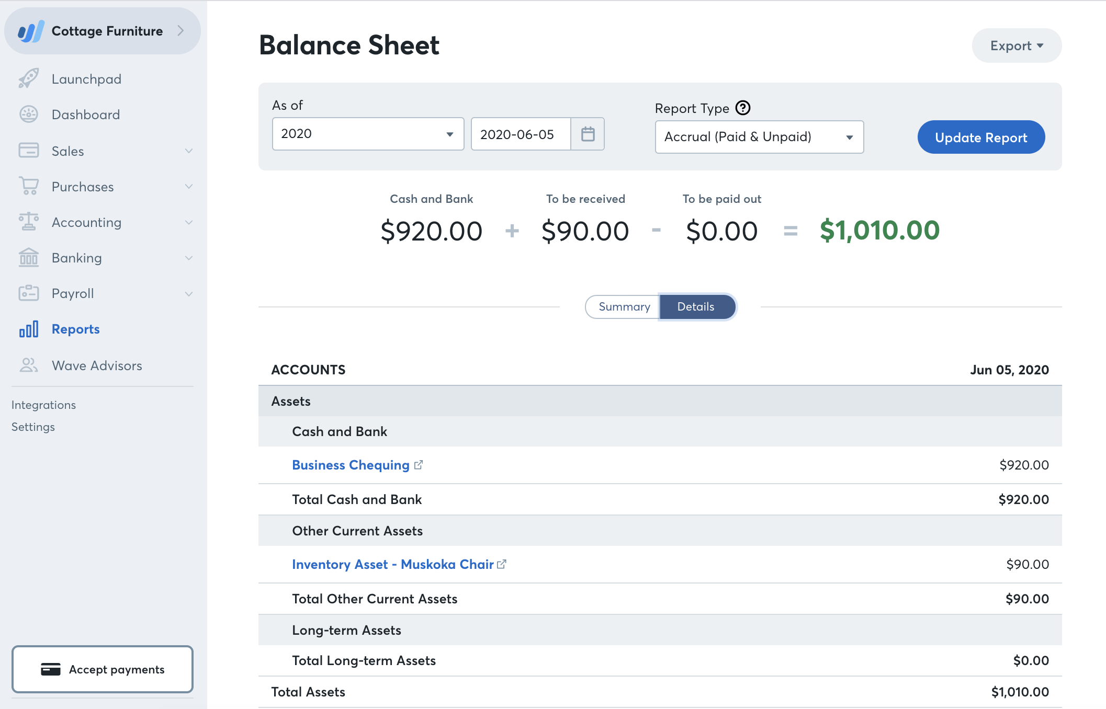Open Settings in the sidebar
Viewport: 1106px width, 709px height.
33,427
